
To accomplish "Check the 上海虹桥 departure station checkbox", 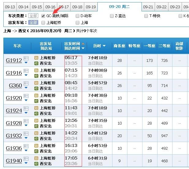I will pyautogui.click(x=43, y=23).
